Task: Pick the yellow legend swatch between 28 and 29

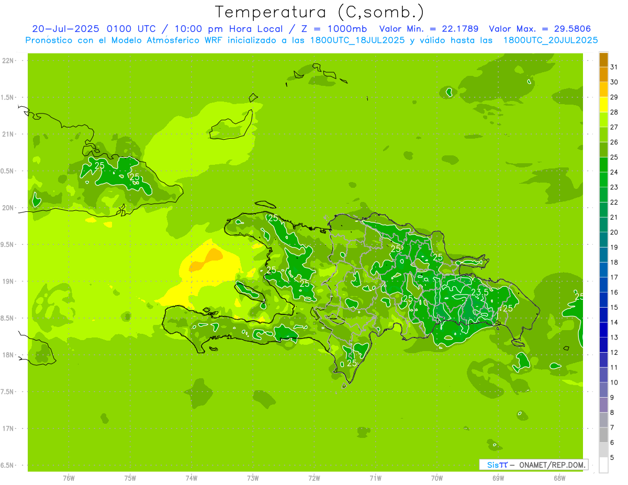Action: [x=603, y=105]
